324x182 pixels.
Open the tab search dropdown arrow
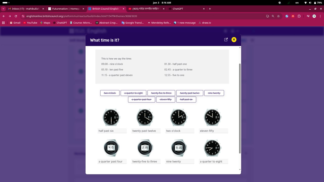[x=4, y=9]
